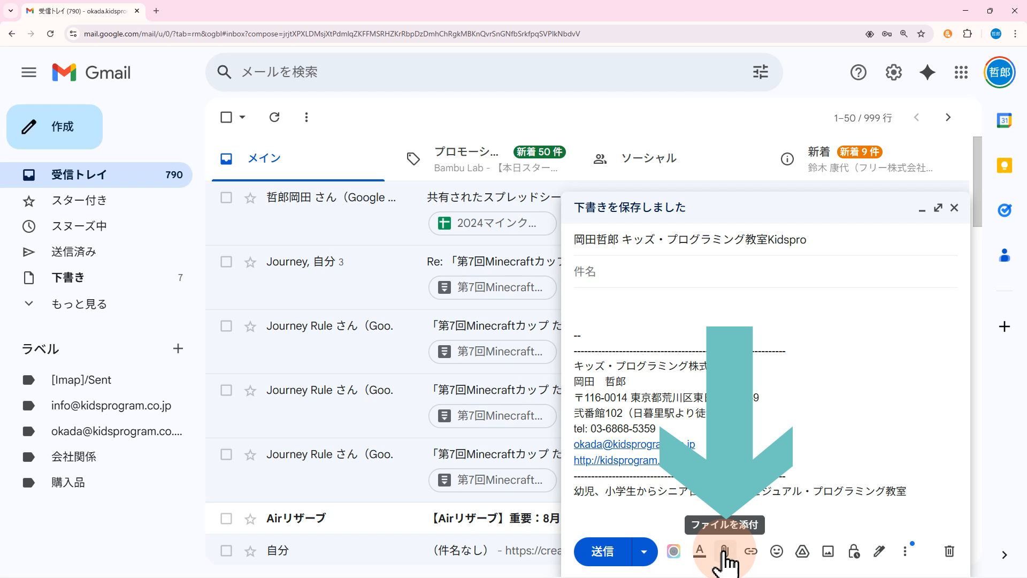
Task: Star the Journey, 自分 conversation
Action: [250, 262]
